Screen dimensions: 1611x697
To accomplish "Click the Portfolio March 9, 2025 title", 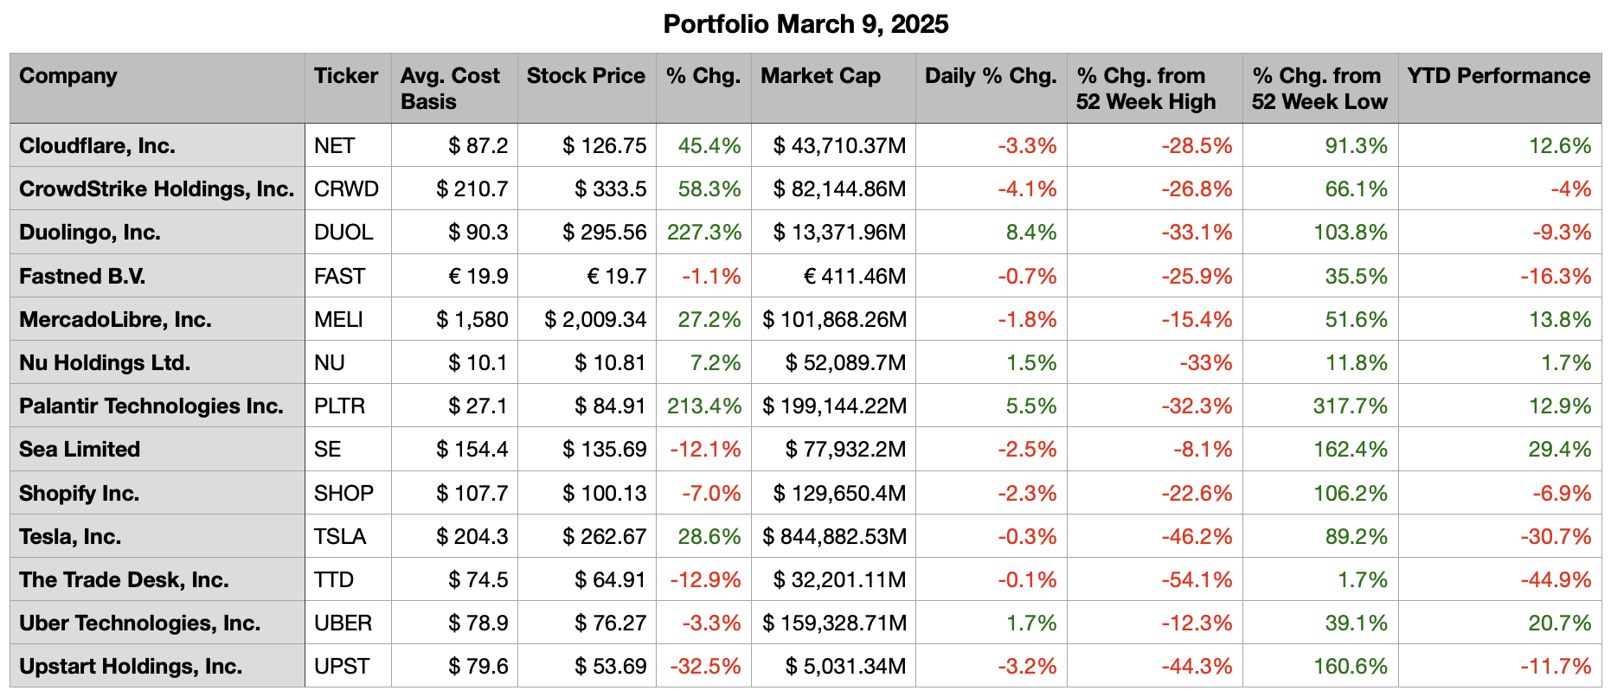I will pos(805,24).
